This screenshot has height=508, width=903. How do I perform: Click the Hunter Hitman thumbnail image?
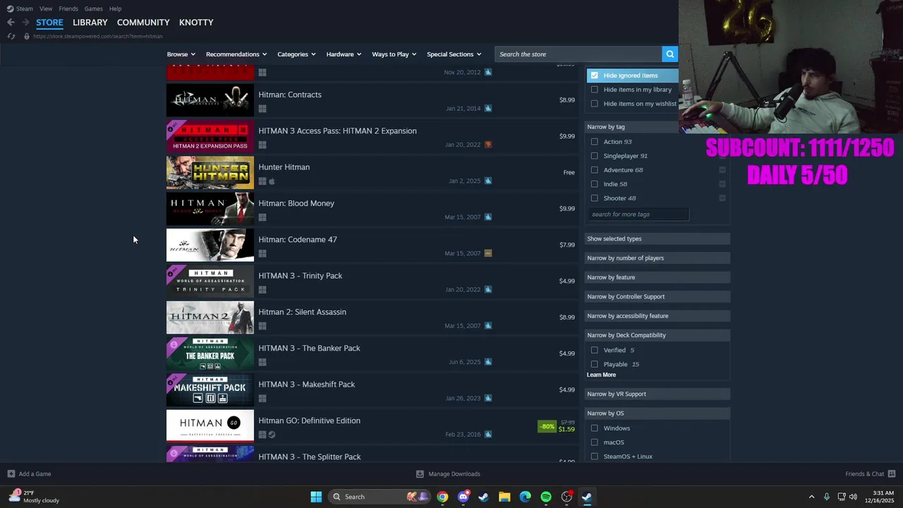coord(210,173)
